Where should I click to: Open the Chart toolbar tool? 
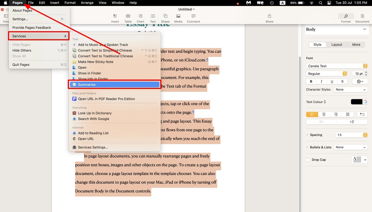(141, 18)
